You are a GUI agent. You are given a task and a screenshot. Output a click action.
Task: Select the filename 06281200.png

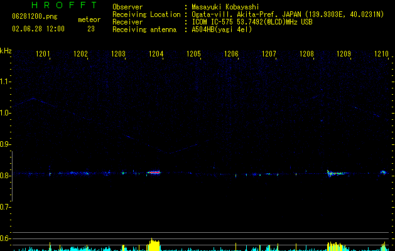pos(35,16)
